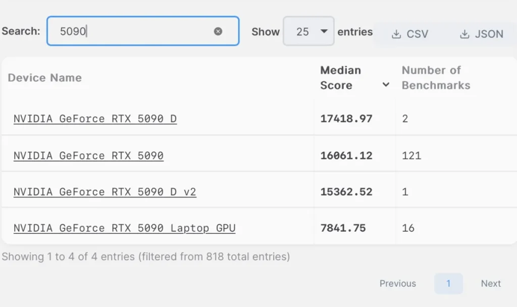
Task: Sort by the Device Name column header
Action: (45, 78)
